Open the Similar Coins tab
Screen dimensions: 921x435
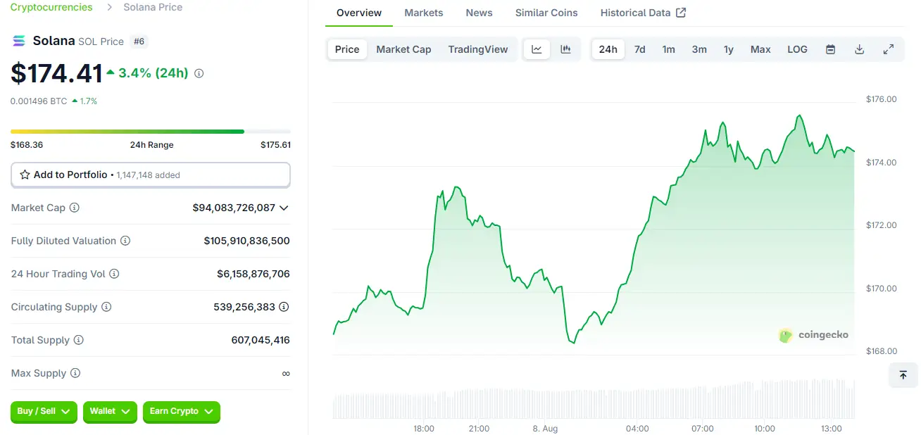pos(546,13)
